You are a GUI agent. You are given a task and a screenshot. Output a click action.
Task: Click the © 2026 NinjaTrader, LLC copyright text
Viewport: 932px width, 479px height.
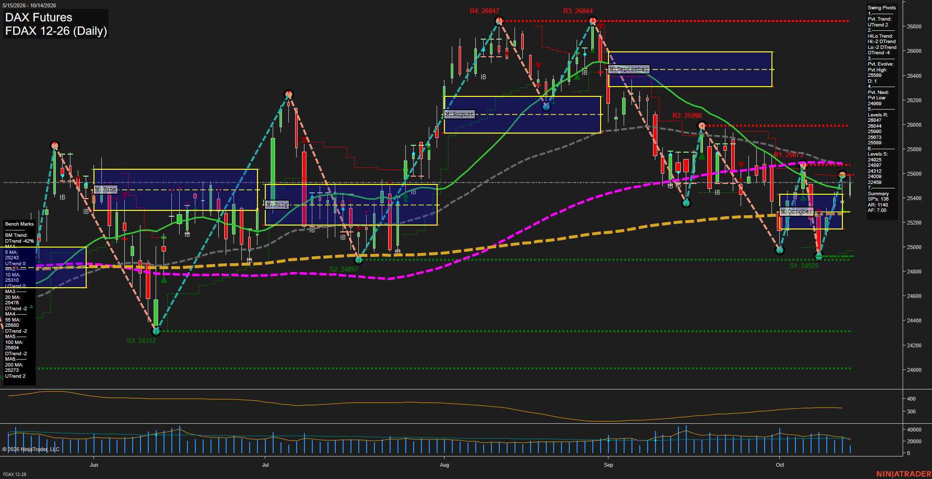[x=31, y=449]
